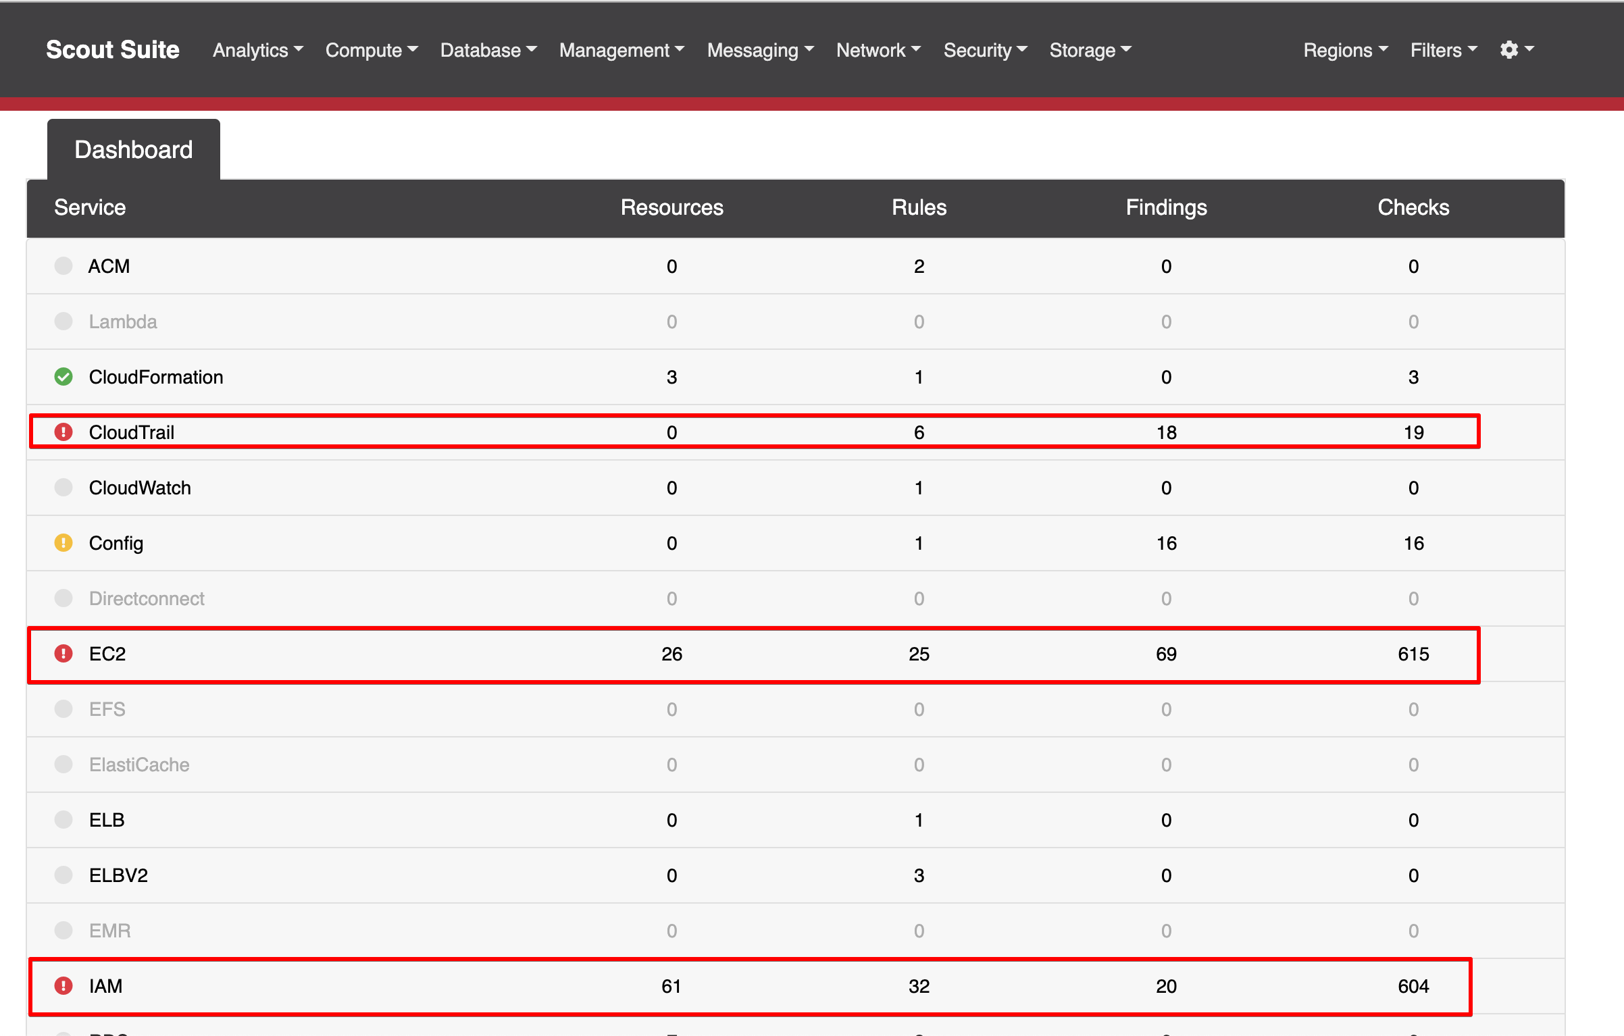Open the IAM service link
The image size is (1624, 1036).
(105, 986)
